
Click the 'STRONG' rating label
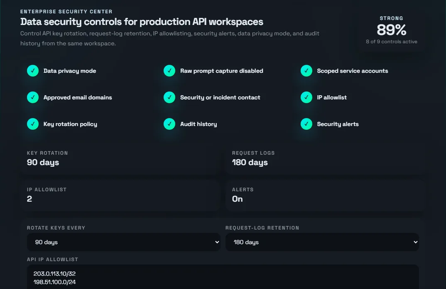click(x=391, y=18)
